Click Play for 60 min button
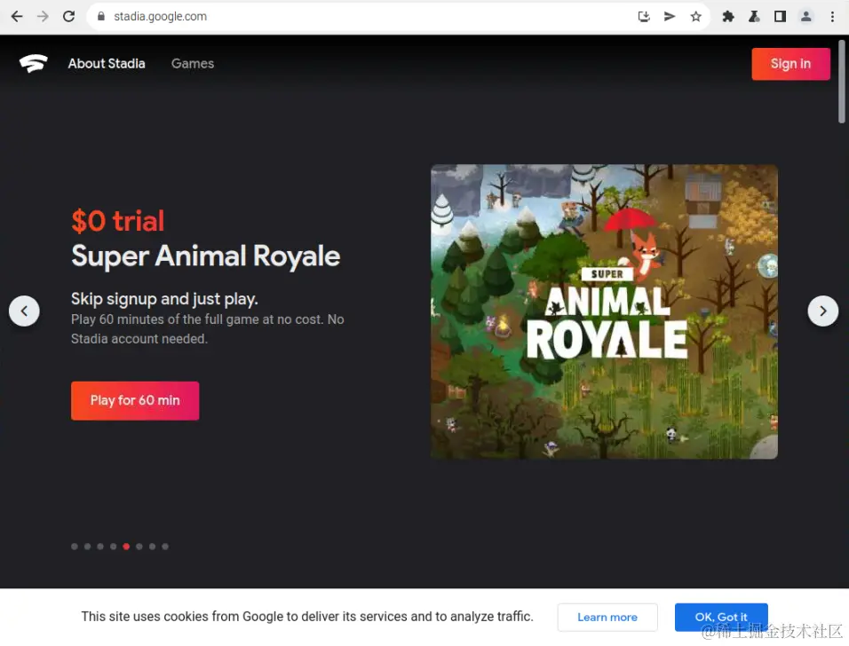The width and height of the screenshot is (849, 646). click(x=135, y=400)
